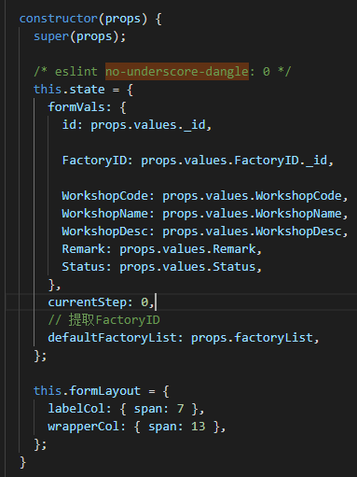Image resolution: width=357 pixels, height=477 pixels.
Task: Click the 'WorkshopName' key
Action: pos(105,214)
